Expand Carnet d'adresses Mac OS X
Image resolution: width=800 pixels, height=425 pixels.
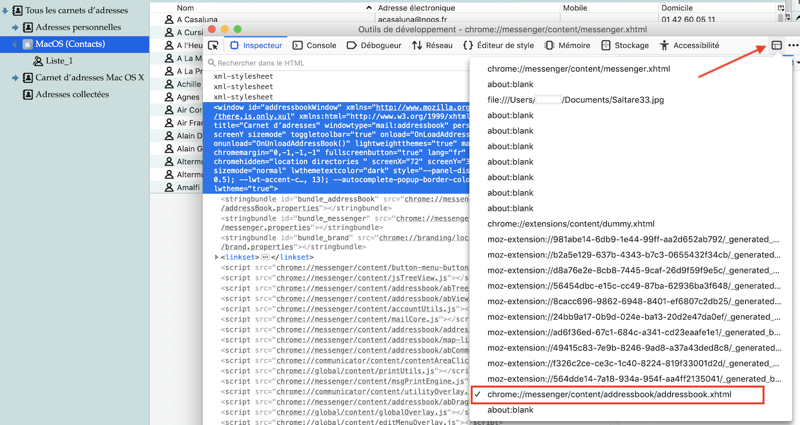15,78
